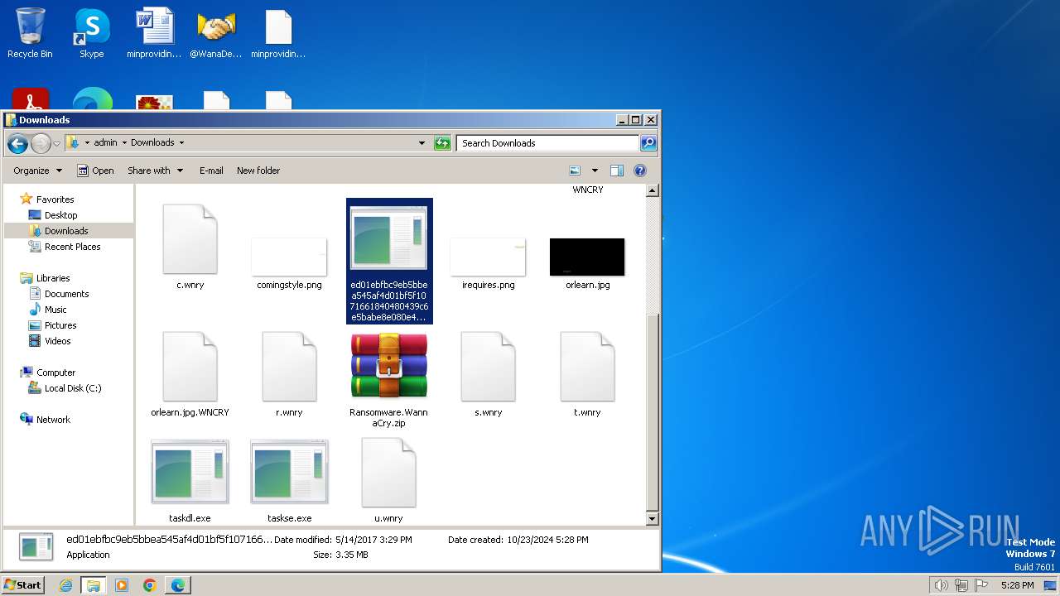Open Explorer help question mark
The width and height of the screenshot is (1060, 596).
pyautogui.click(x=640, y=171)
